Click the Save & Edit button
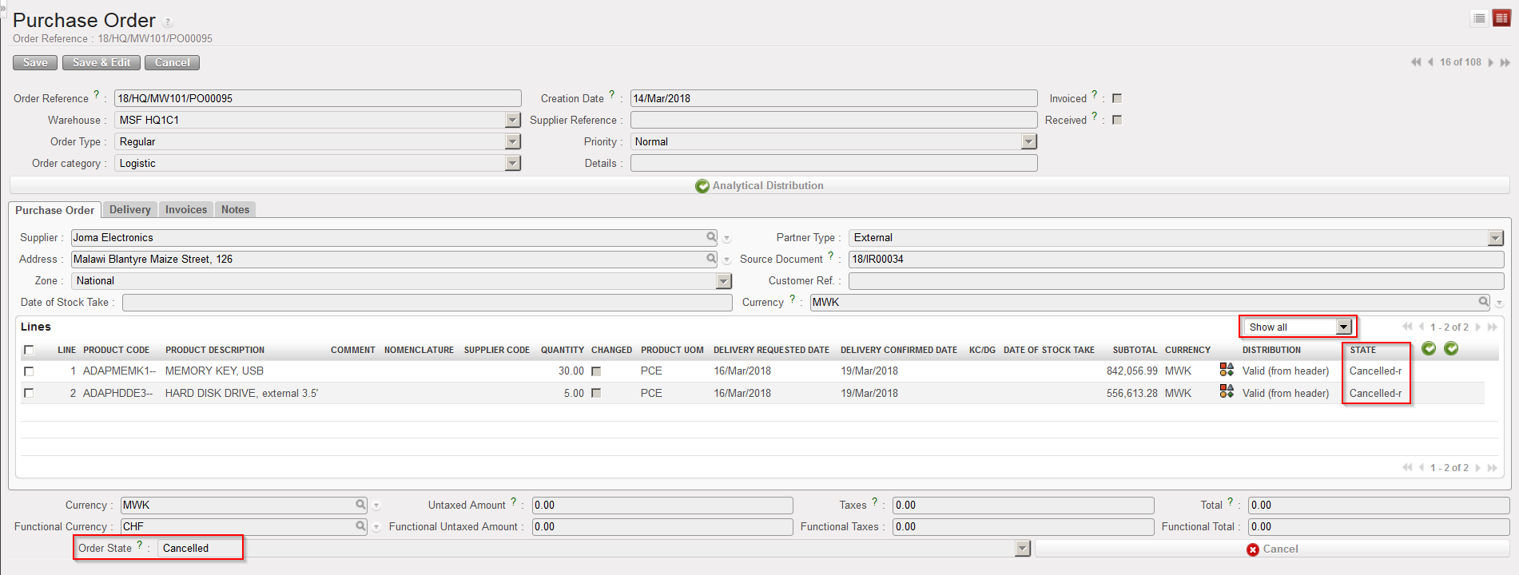This screenshot has width=1519, height=575. pos(101,63)
